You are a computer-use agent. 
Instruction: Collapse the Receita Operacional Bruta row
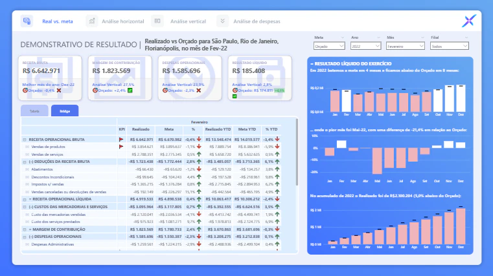(25, 140)
